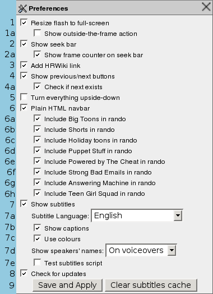Expand the Show speakers' names dropdown
The height and width of the screenshot is (294, 213).
(x=141, y=250)
